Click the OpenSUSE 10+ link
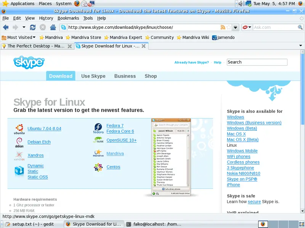 (122, 140)
